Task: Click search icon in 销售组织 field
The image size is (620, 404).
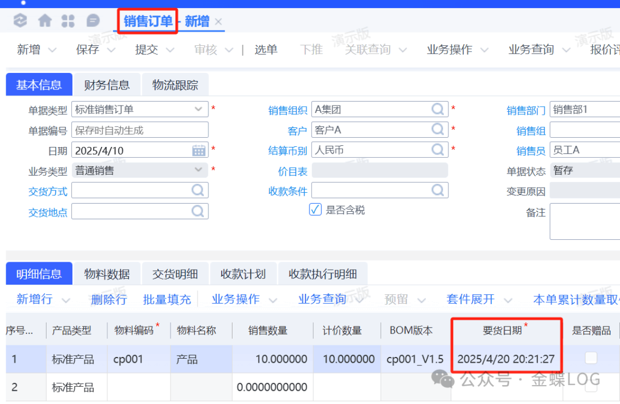Action: [x=438, y=109]
